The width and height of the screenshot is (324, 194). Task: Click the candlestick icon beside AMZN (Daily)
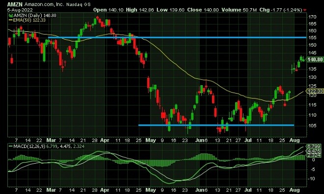tap(11, 16)
